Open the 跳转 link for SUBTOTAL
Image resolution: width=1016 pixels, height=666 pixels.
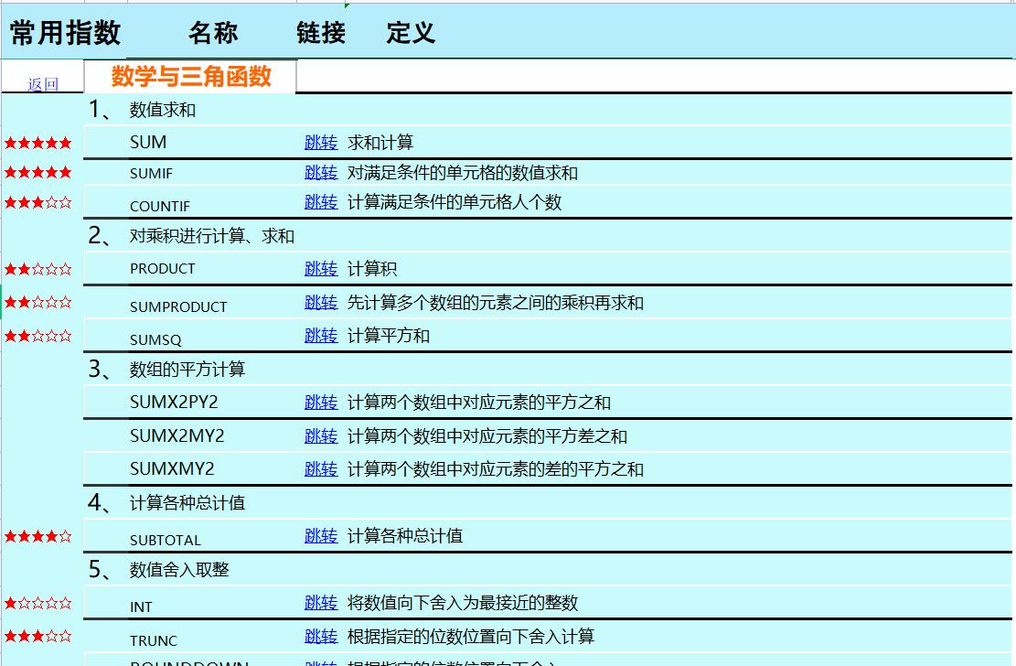(x=321, y=536)
